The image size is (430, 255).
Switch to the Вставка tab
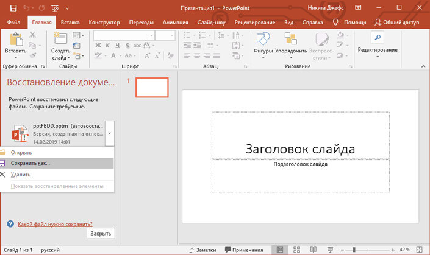pyautogui.click(x=70, y=23)
